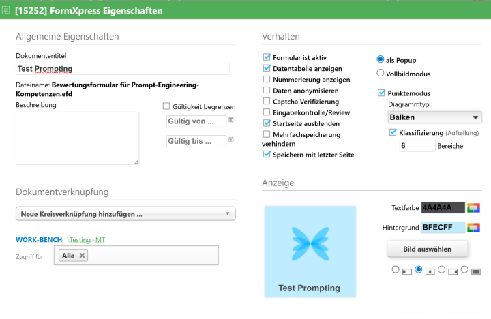Toggle Gültigkeit begrenzen checkbox
Image resolution: width=491 pixels, height=319 pixels.
pyautogui.click(x=166, y=106)
